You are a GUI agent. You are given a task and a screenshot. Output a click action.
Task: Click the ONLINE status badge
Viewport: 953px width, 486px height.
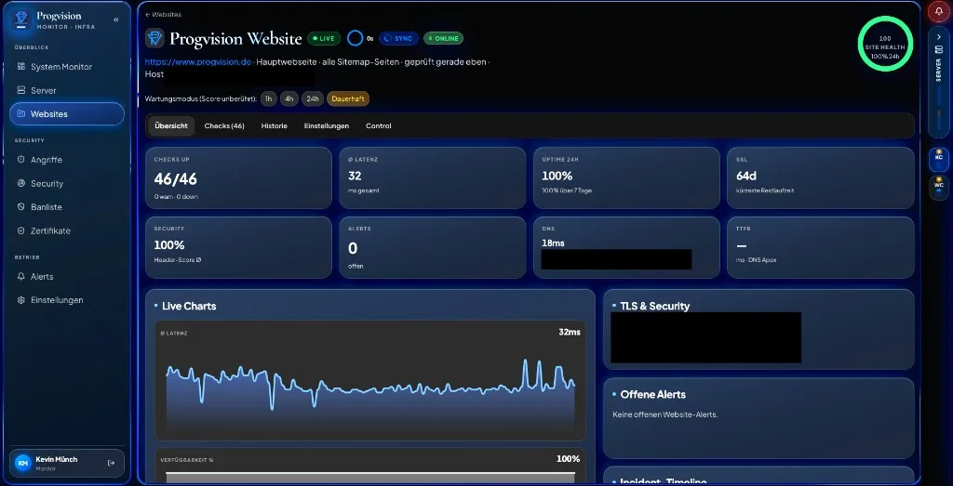click(x=443, y=38)
